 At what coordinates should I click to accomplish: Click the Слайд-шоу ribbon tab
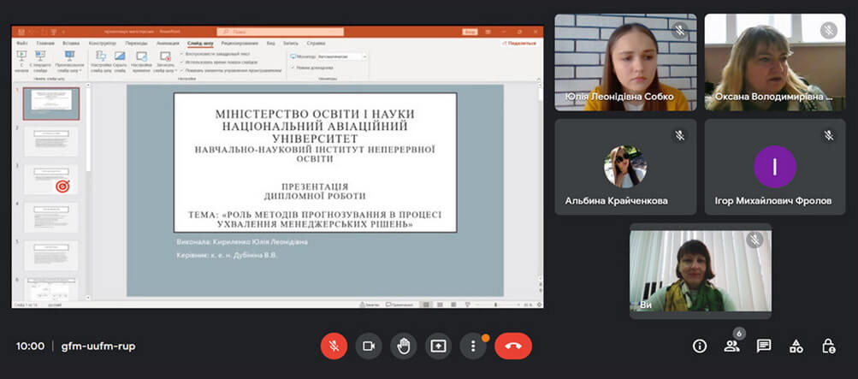(200, 43)
